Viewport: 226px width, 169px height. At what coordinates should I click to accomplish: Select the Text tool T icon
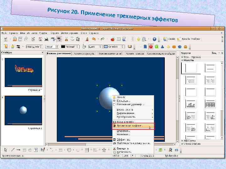tap(36, 150)
